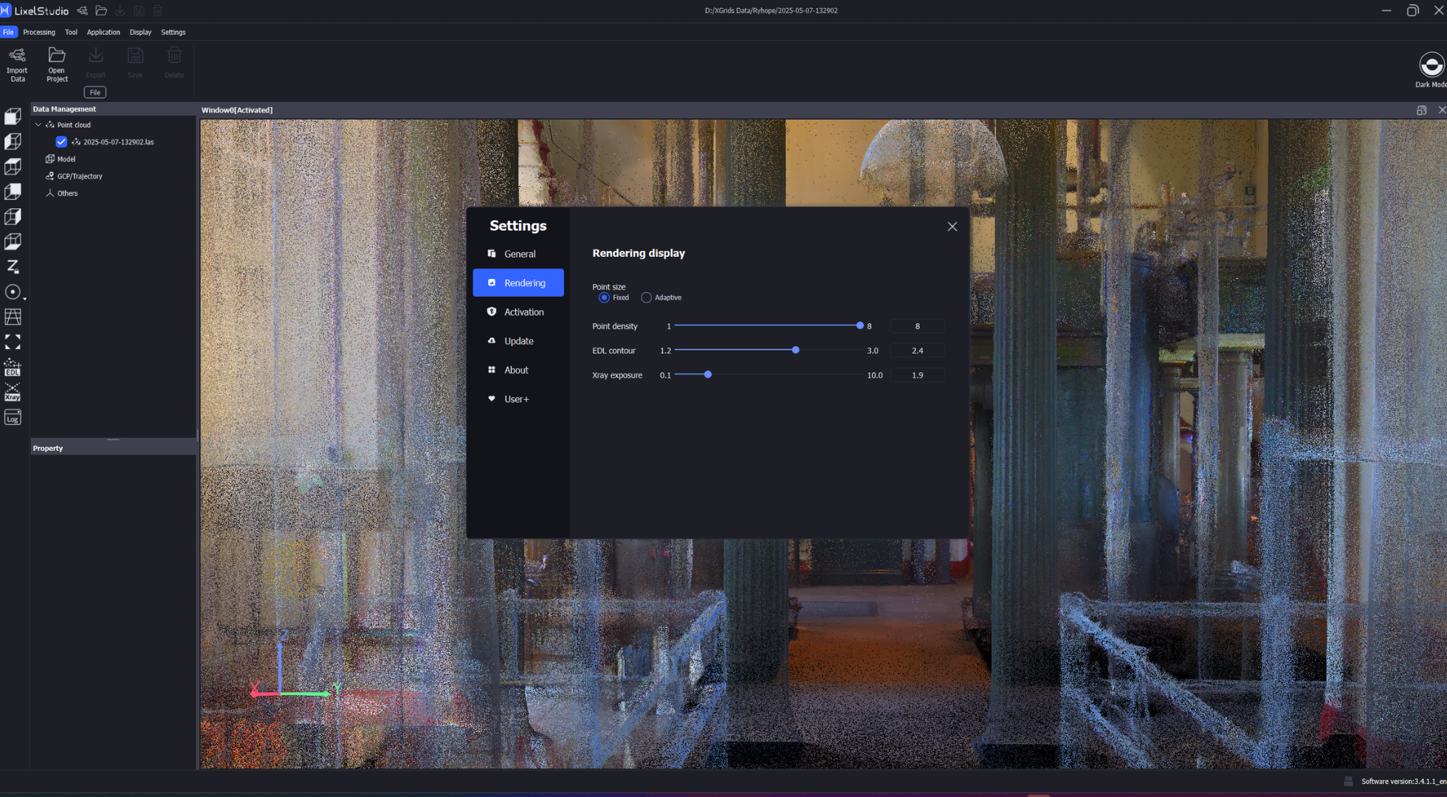Open the rotation center dropdown arrow
Screen dimensions: 1447x797
pyautogui.click(x=24, y=298)
